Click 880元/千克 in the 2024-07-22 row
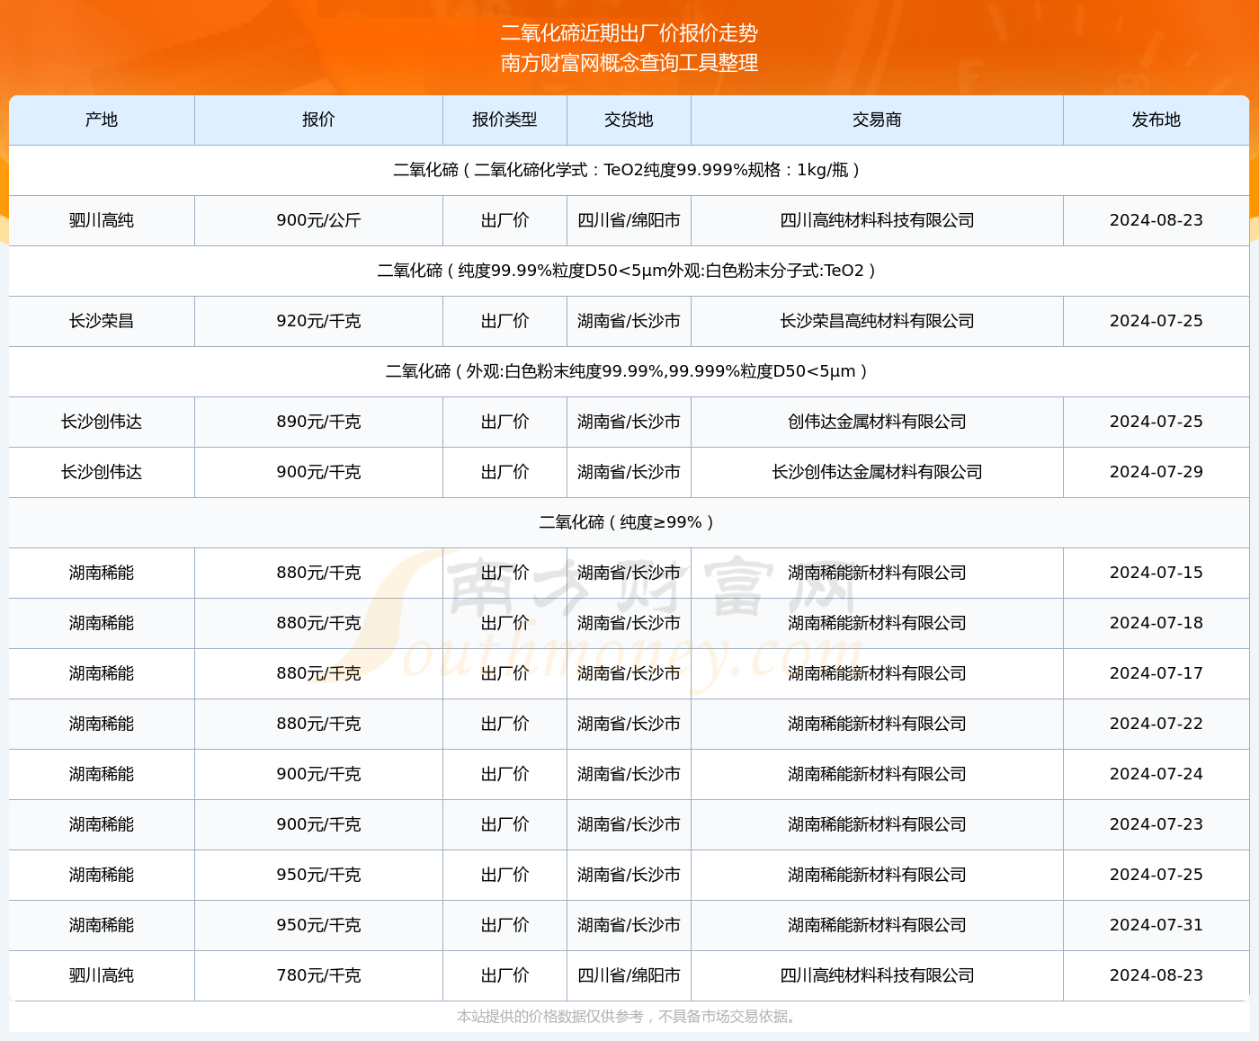This screenshot has height=1041, width=1259. [318, 724]
